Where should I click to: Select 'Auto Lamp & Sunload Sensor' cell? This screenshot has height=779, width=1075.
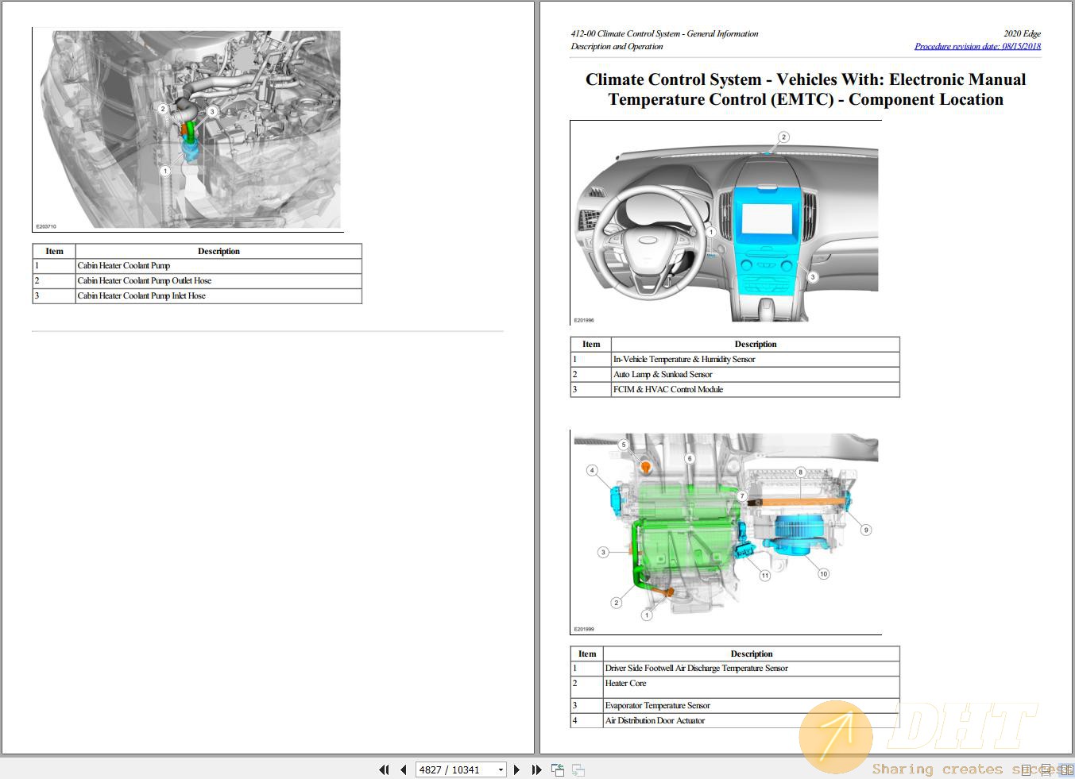tap(754, 374)
